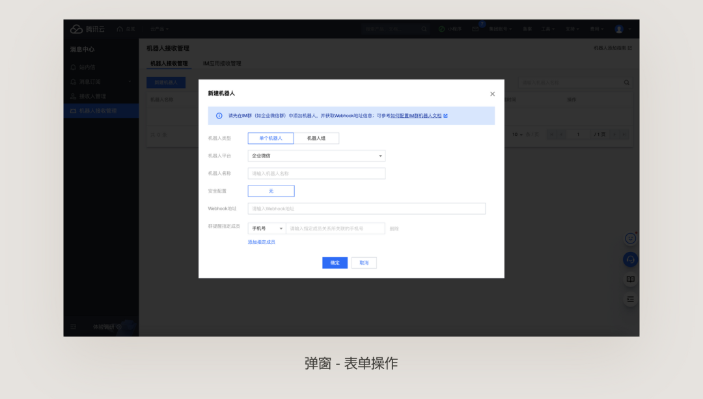The image size is (703, 399).
Task: Select 机器人接收管理 sidebar item
Action: [101, 111]
